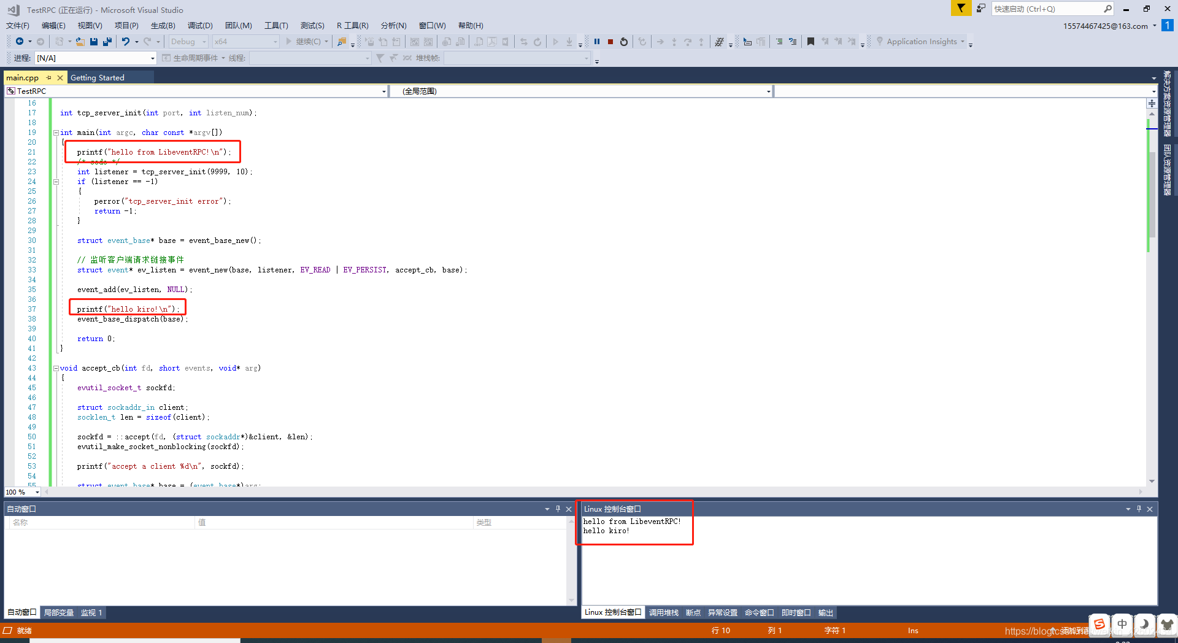Collapse the accept_cb function outline
Image resolution: width=1178 pixels, height=643 pixels.
click(x=56, y=368)
